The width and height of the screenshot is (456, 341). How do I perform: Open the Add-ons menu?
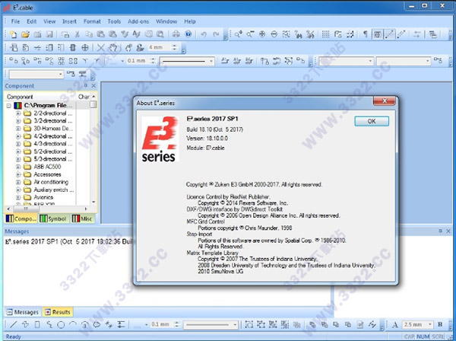[138, 21]
